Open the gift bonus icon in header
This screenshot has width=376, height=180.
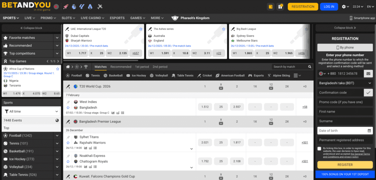tap(281, 7)
